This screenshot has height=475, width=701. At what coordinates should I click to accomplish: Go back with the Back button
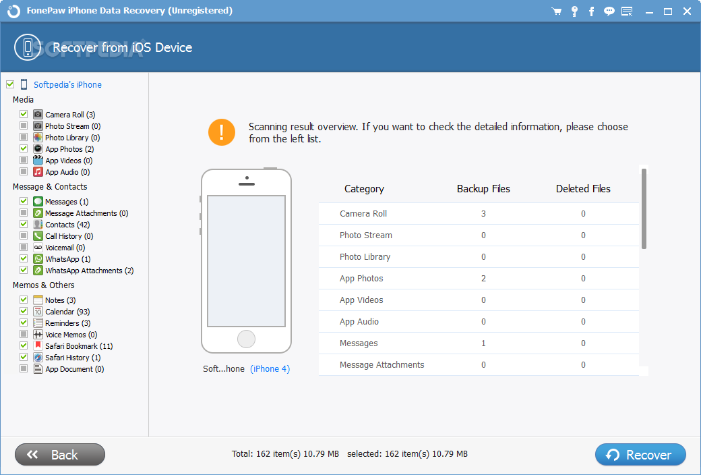[60, 455]
